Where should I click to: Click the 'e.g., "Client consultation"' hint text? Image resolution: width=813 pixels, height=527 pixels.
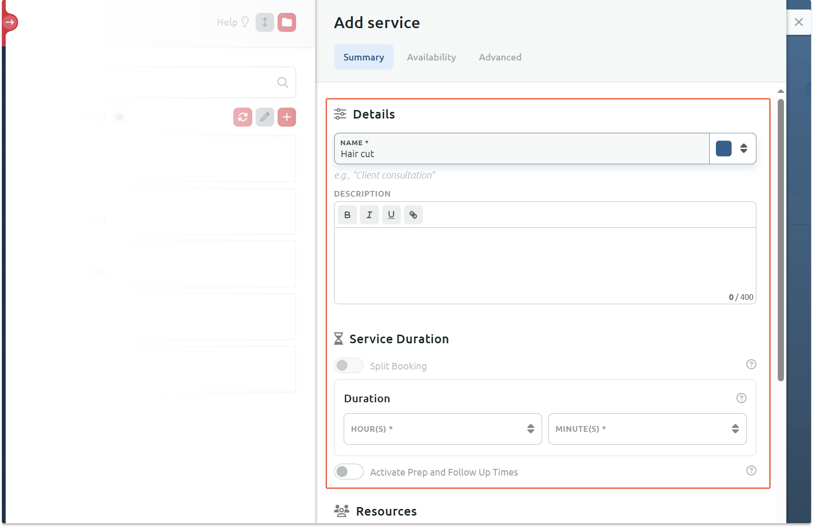click(385, 175)
